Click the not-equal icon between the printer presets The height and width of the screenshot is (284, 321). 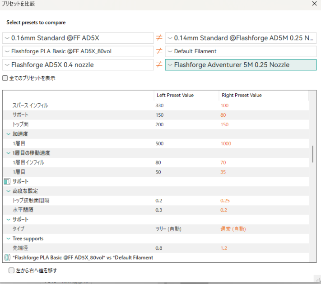159,65
